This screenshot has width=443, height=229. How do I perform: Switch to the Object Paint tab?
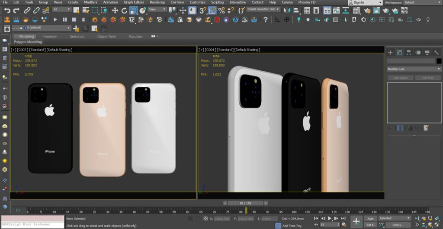pyautogui.click(x=106, y=37)
